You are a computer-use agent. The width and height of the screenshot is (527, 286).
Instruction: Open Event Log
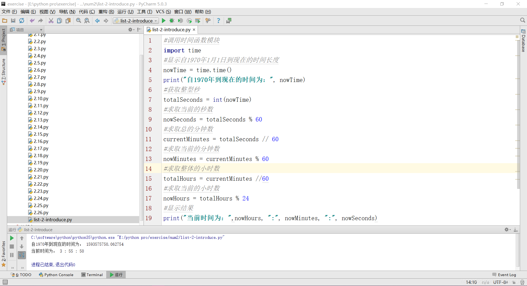pyautogui.click(x=504, y=275)
